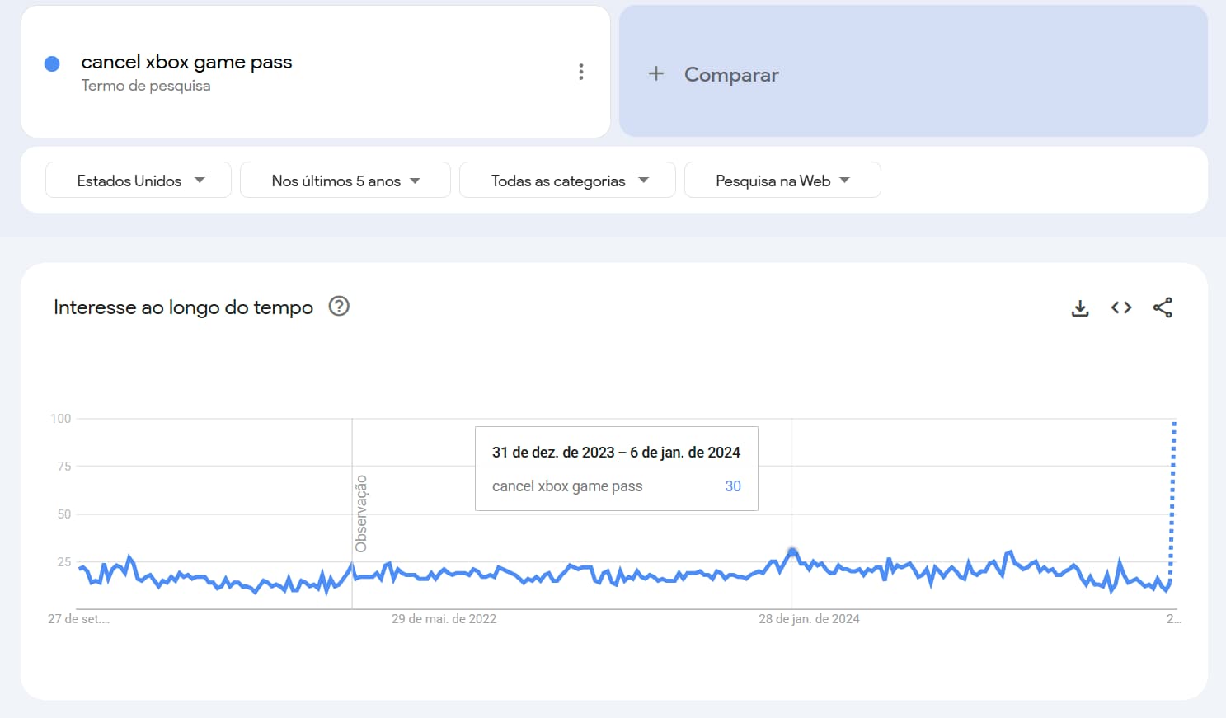
Task: Click the blue dot beside cancel xbox game pass
Action: [51, 63]
